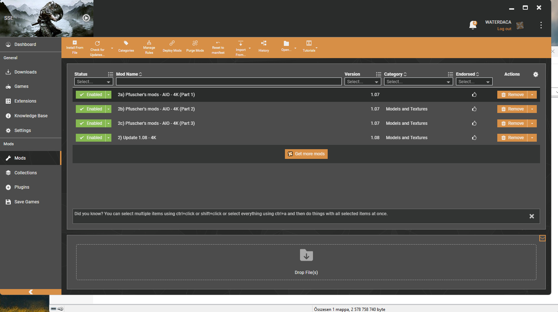Endorse Pfuscher's mods Part 3 thumbs-up
Viewport: 558px width, 312px height.
[474, 123]
